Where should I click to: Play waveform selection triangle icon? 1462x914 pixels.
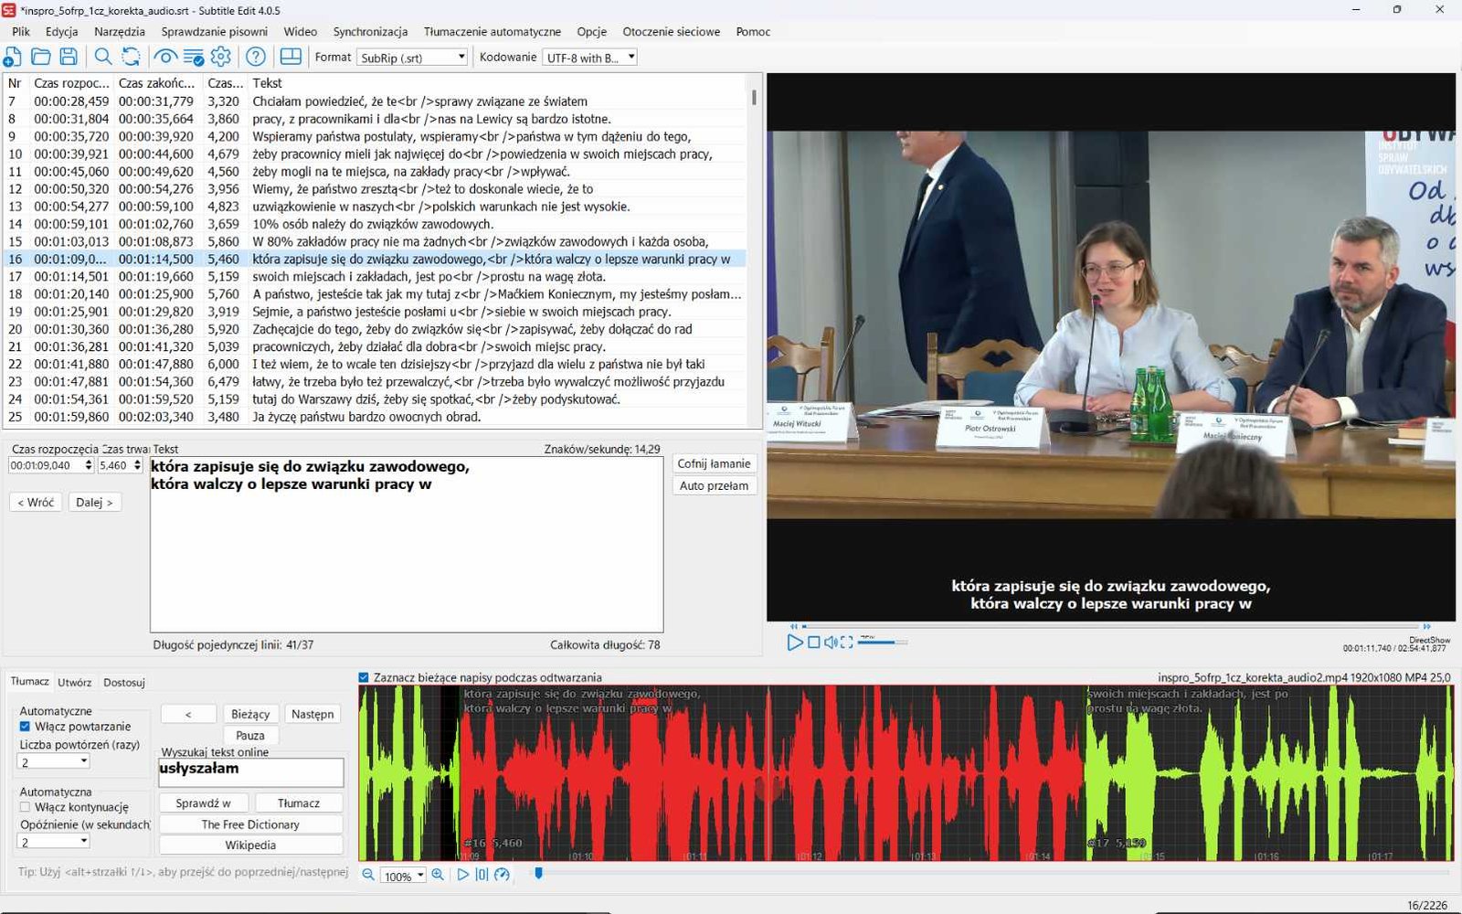point(462,875)
